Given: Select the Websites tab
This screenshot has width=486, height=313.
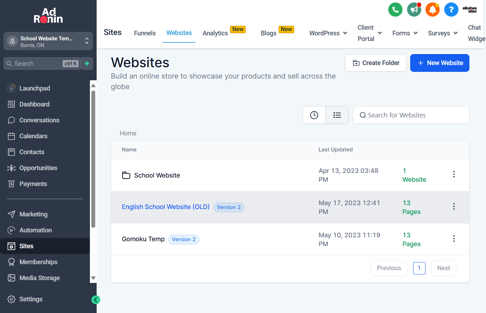Looking at the screenshot, I should (x=179, y=33).
